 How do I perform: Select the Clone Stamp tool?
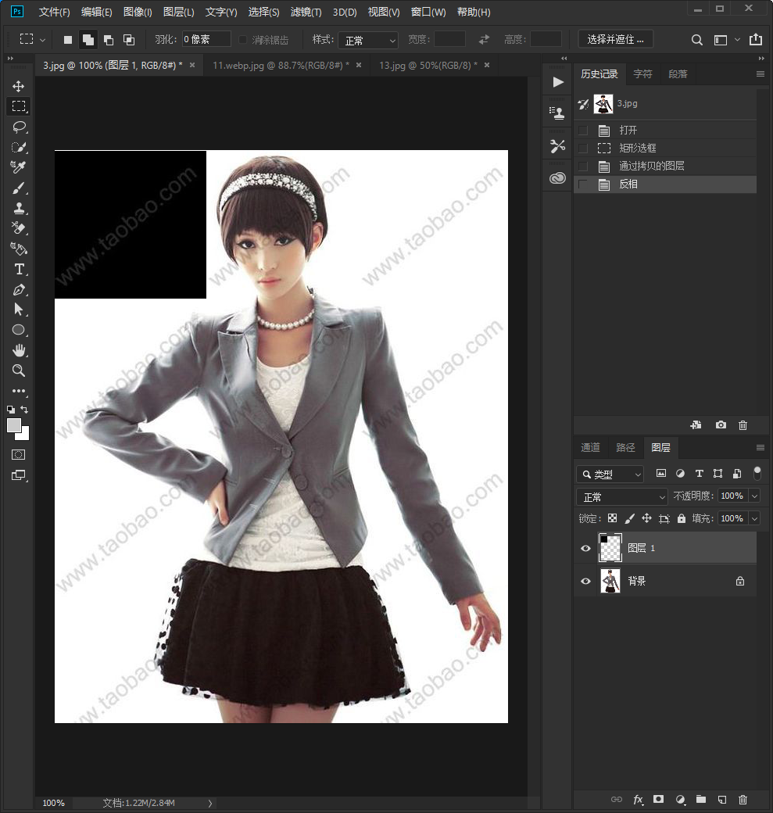pyautogui.click(x=20, y=209)
